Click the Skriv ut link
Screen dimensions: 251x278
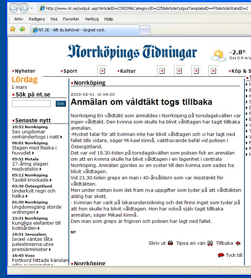pos(157,243)
